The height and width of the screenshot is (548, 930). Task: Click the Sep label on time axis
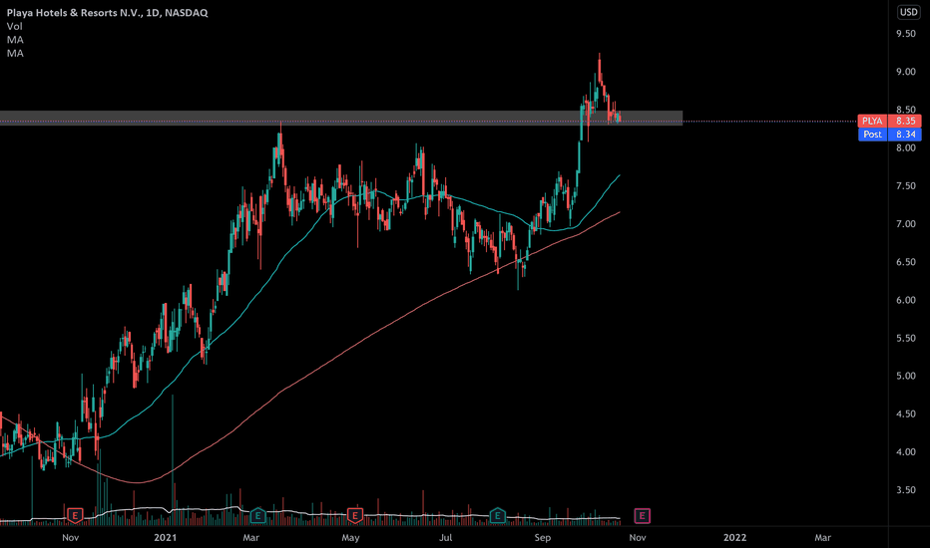coord(542,537)
